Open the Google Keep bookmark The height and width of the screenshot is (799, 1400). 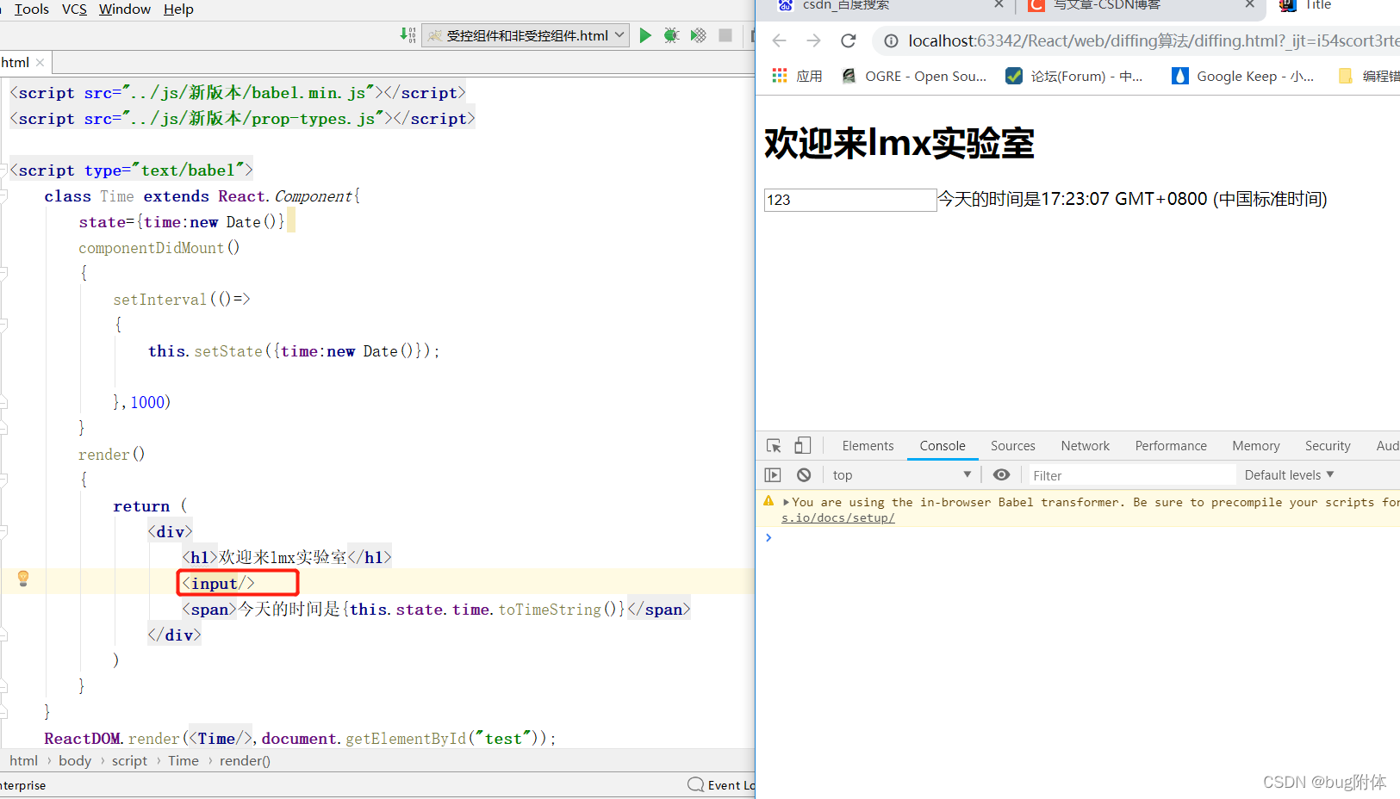[x=1242, y=76]
